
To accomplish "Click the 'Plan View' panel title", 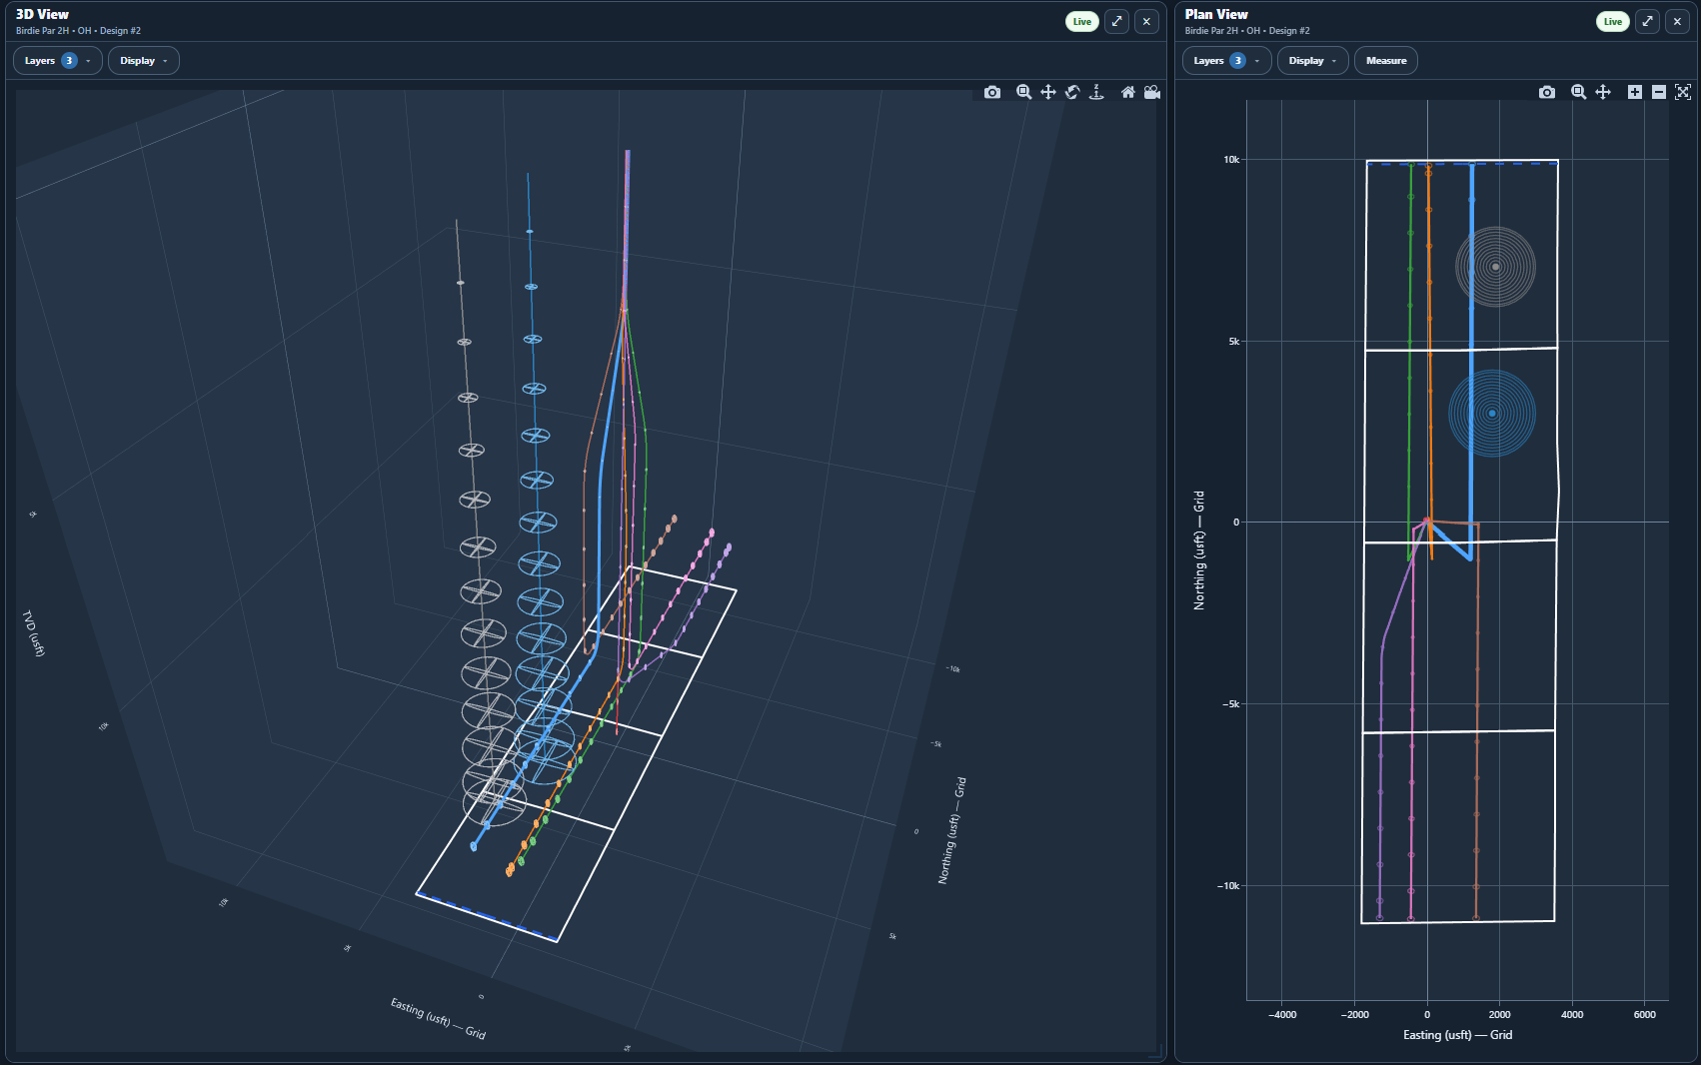I will coord(1216,14).
